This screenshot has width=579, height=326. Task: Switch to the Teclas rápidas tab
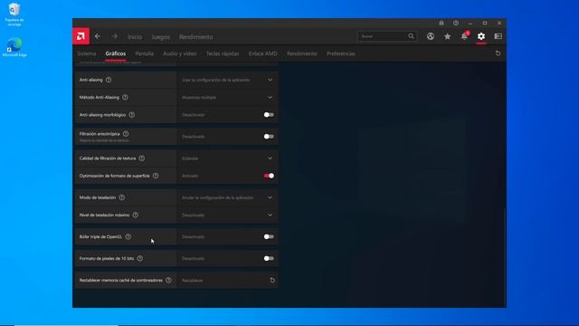pyautogui.click(x=223, y=53)
